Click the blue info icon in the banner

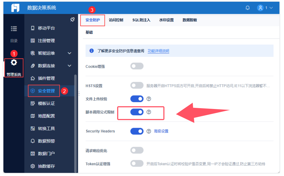[x=92, y=51]
